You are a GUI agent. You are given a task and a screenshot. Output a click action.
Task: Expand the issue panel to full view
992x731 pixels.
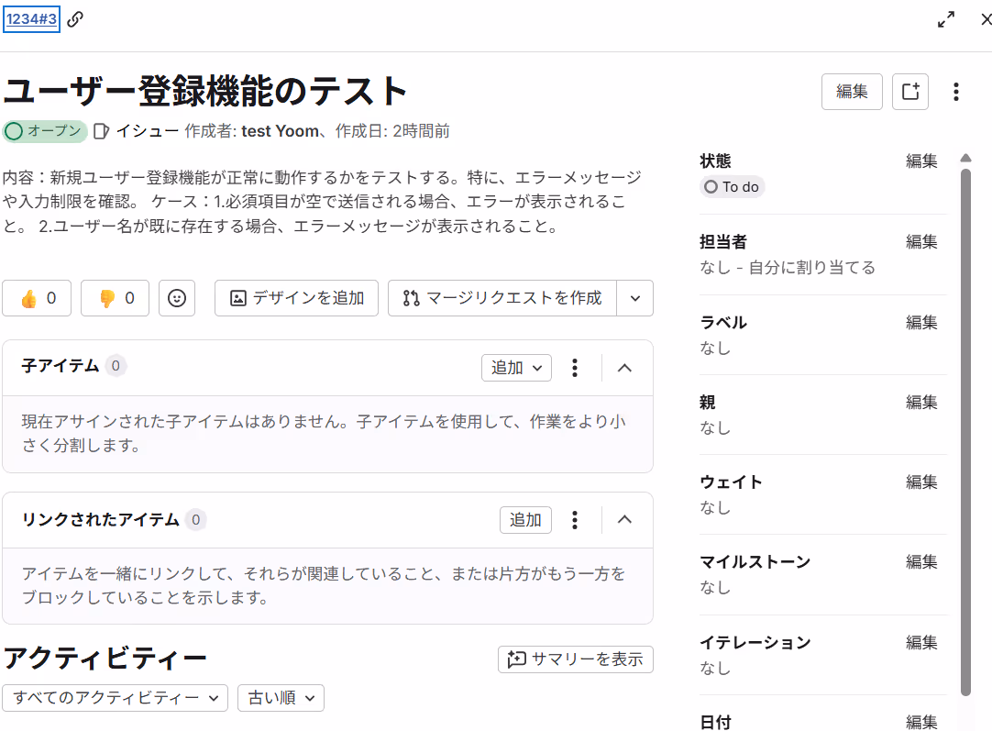pyautogui.click(x=946, y=19)
